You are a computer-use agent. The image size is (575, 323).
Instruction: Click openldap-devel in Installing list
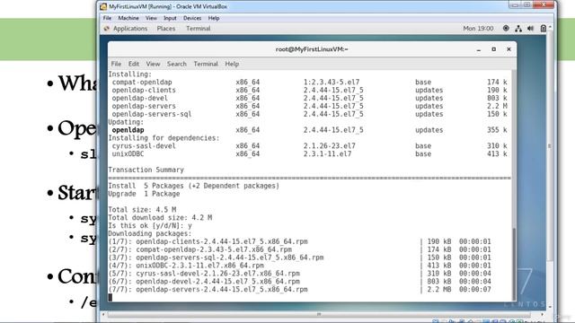click(140, 98)
